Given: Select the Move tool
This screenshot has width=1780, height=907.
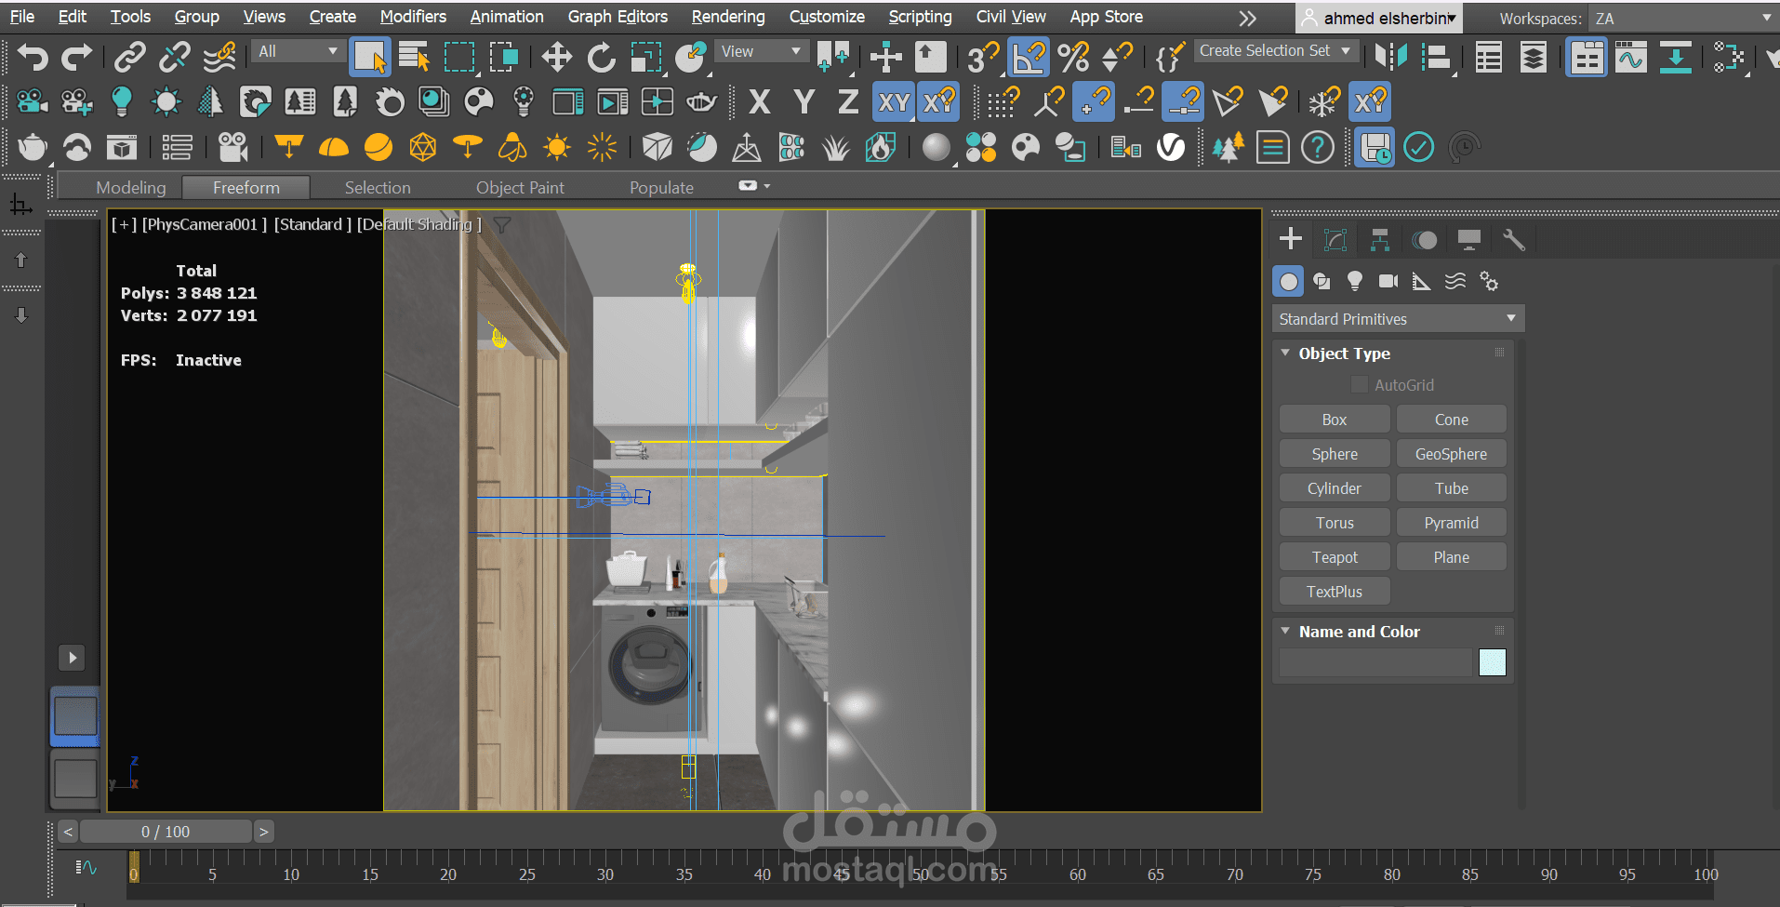Looking at the screenshot, I should (x=556, y=58).
